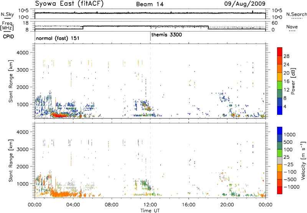Click the 'Power [dB]' color bar title
Viewport: 307px width, 213px height.
[x=293, y=81]
